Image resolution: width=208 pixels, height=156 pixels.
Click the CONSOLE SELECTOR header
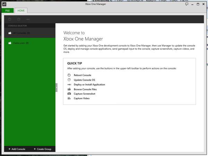coord(17,26)
